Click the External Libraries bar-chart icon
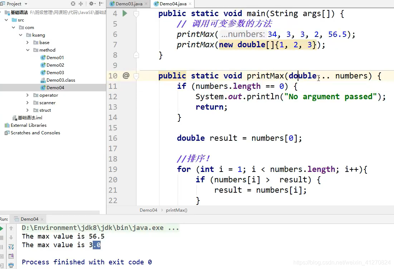Image resolution: width=394 pixels, height=269 pixels. pyautogui.click(x=7, y=125)
